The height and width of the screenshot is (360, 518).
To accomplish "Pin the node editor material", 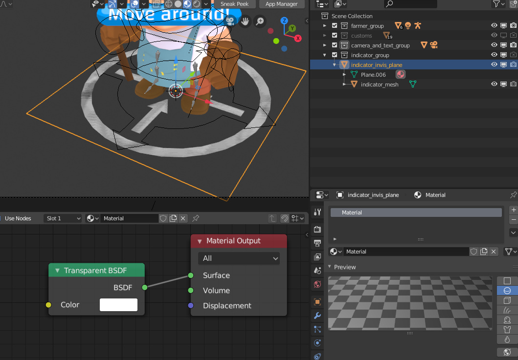I will coord(196,218).
